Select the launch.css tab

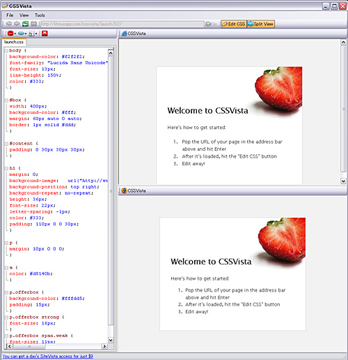click(14, 42)
